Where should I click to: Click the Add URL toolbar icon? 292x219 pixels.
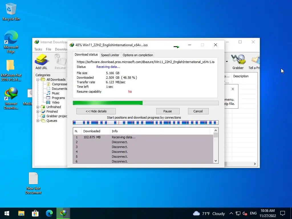41,62
